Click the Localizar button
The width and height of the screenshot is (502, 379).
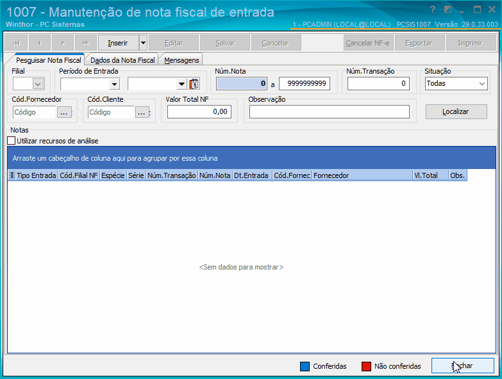tap(456, 111)
